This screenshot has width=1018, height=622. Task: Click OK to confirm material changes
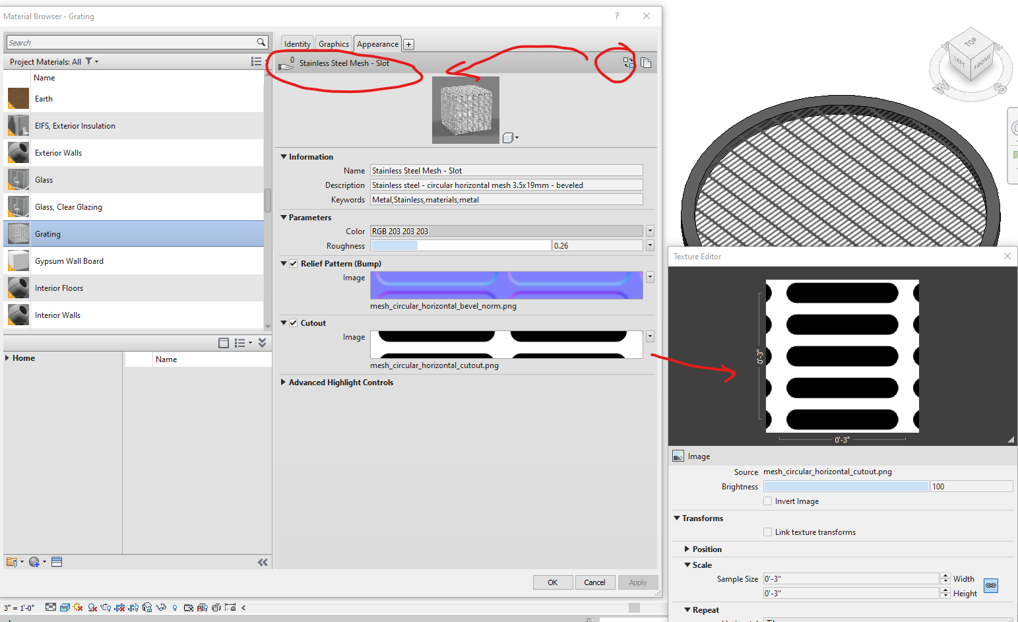pyautogui.click(x=553, y=582)
